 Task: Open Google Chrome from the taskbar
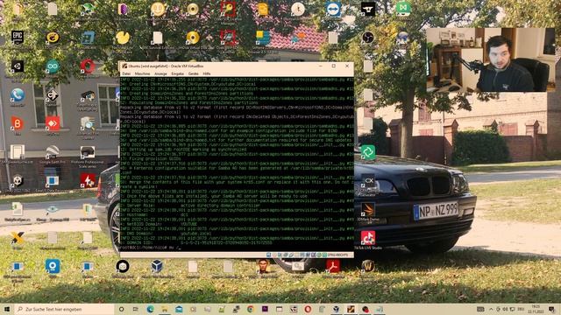(251, 309)
